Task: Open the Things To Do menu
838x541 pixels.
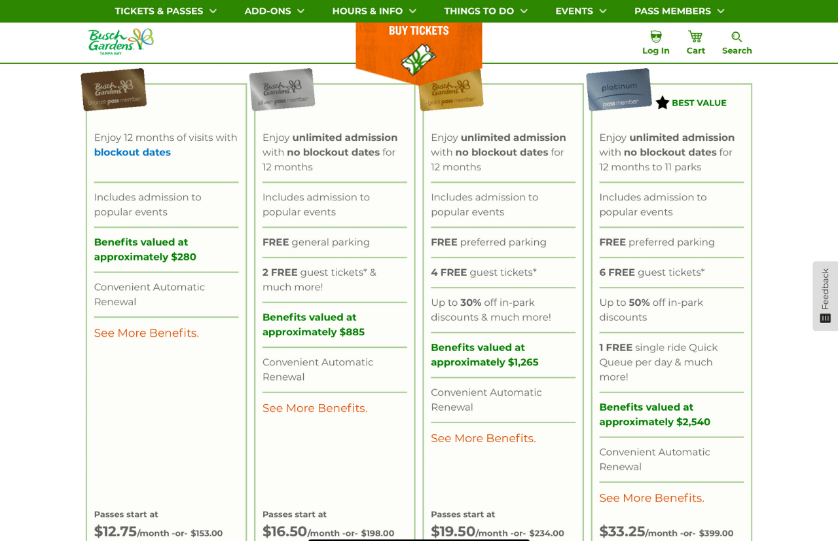Action: [x=479, y=11]
